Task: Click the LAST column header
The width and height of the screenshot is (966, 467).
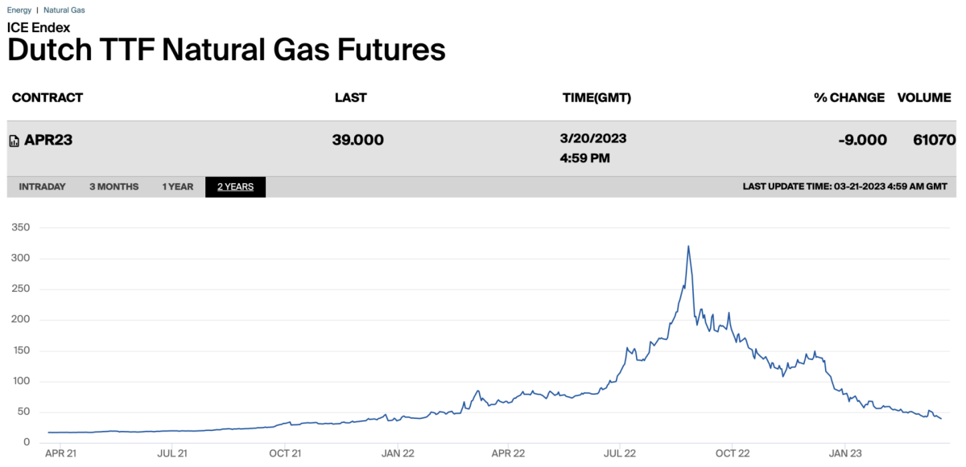Action: click(350, 98)
